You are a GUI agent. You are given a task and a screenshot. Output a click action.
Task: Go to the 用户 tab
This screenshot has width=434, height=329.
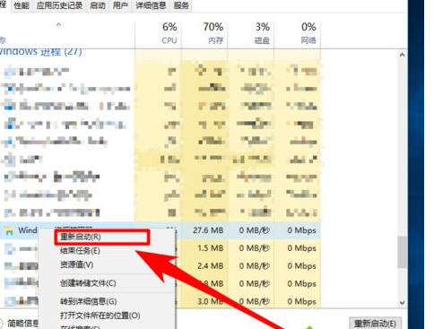[120, 5]
